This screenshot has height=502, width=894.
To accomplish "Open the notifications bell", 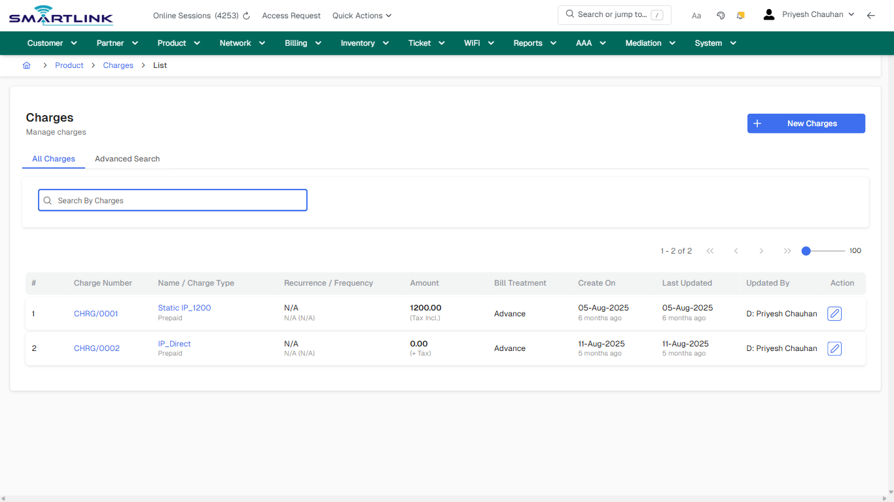I will pos(740,15).
